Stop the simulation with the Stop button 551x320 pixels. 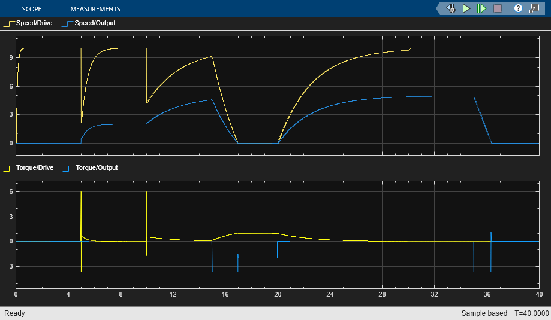click(498, 8)
